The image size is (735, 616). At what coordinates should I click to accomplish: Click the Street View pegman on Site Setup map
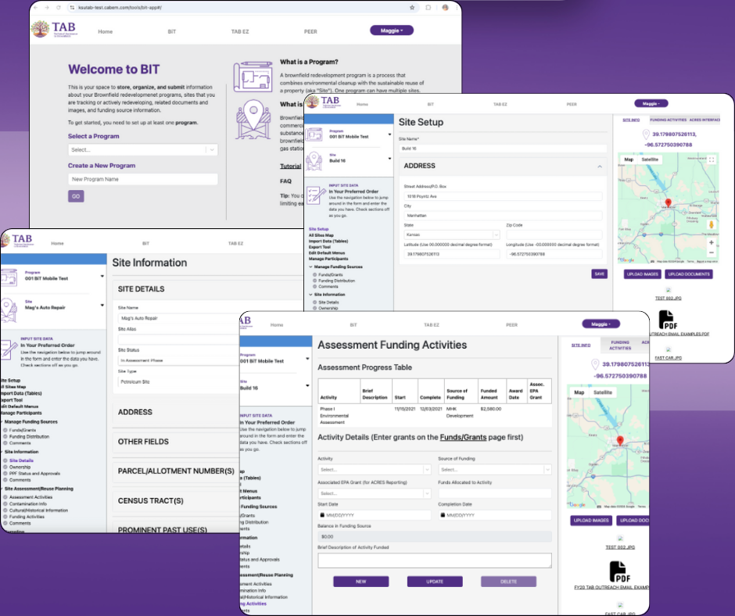[712, 225]
